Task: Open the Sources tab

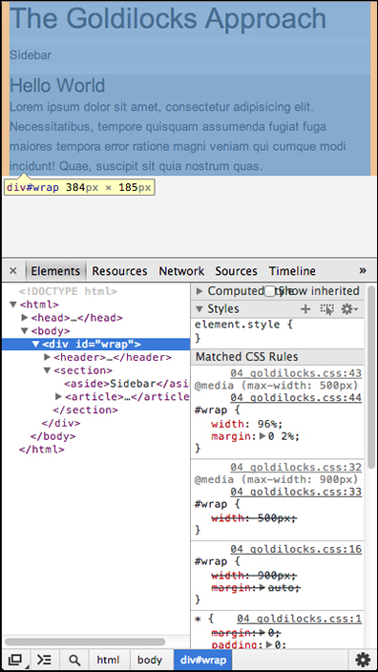Action: pos(236,271)
